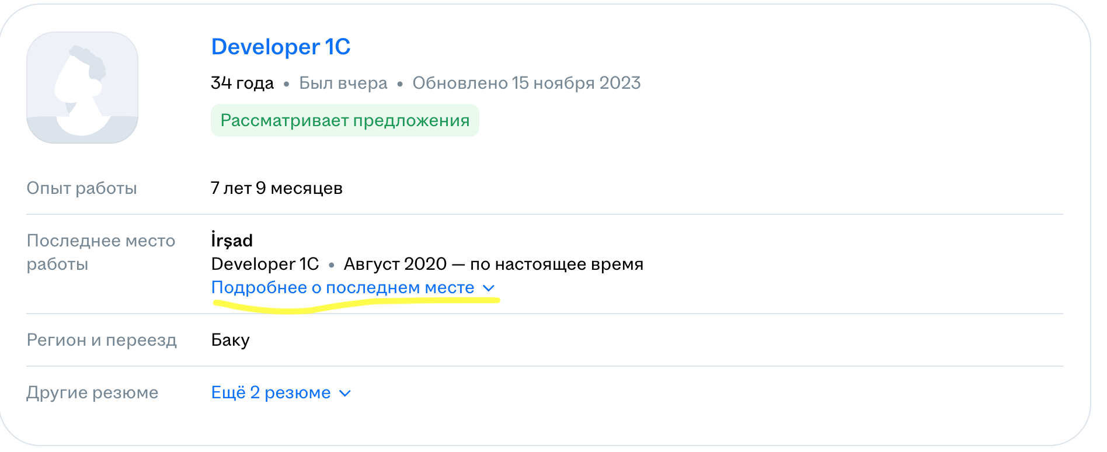The height and width of the screenshot is (452, 1107).
Task: Click the Был вчера last-seen text
Action: tap(343, 83)
